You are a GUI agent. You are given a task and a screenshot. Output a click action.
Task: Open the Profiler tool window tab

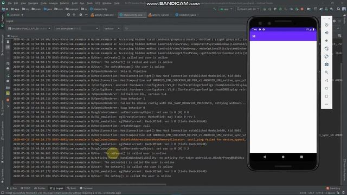point(40,188)
